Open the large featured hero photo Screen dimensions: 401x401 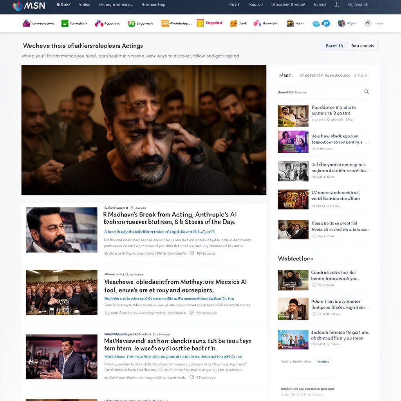144,130
